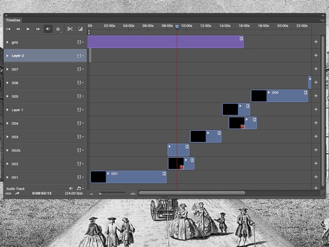Click the render video arrow icon
This screenshot has width=329, height=247.
[17, 193]
